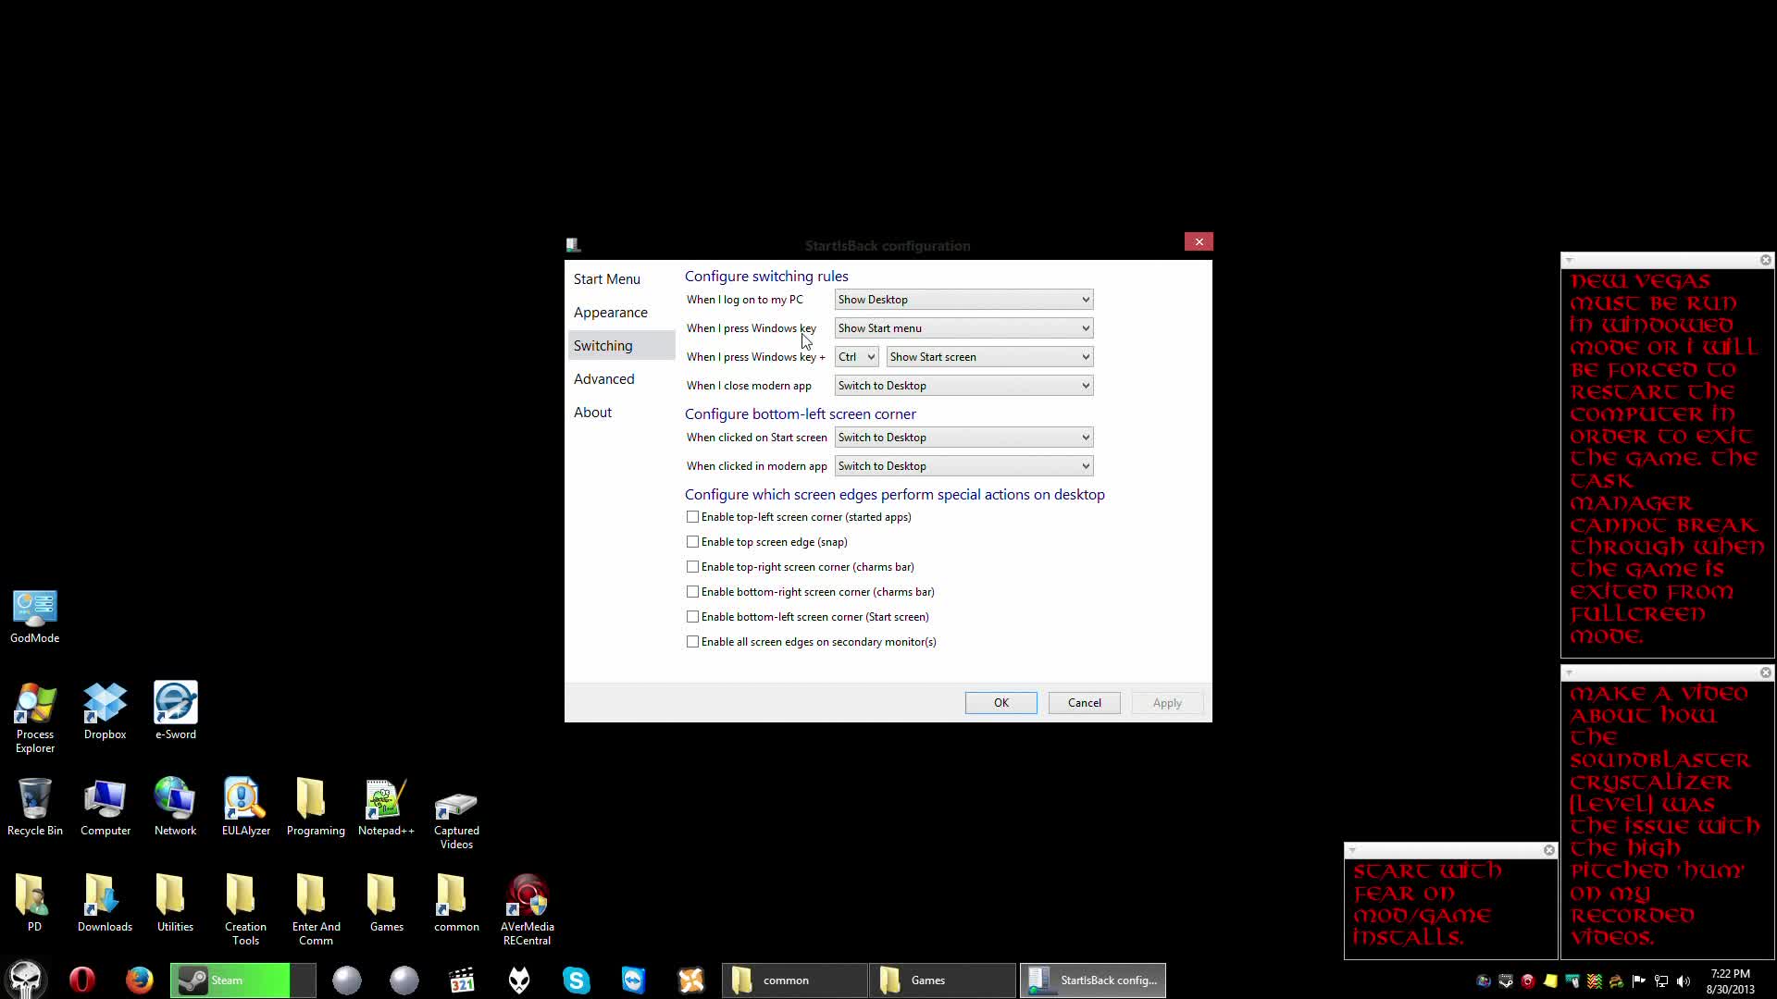Screen dimensions: 1777x999
Task: Click the OK button
Action: [1000, 703]
